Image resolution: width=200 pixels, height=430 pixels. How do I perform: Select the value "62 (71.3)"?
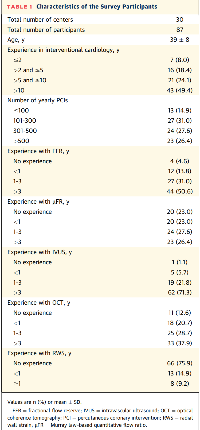179,292
